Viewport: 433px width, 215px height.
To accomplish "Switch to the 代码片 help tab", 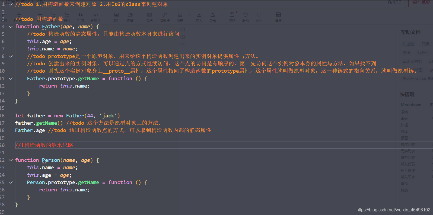I will (x=423, y=53).
